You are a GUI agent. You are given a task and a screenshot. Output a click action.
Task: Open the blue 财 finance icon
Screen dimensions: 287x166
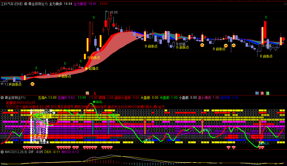click(x=257, y=93)
